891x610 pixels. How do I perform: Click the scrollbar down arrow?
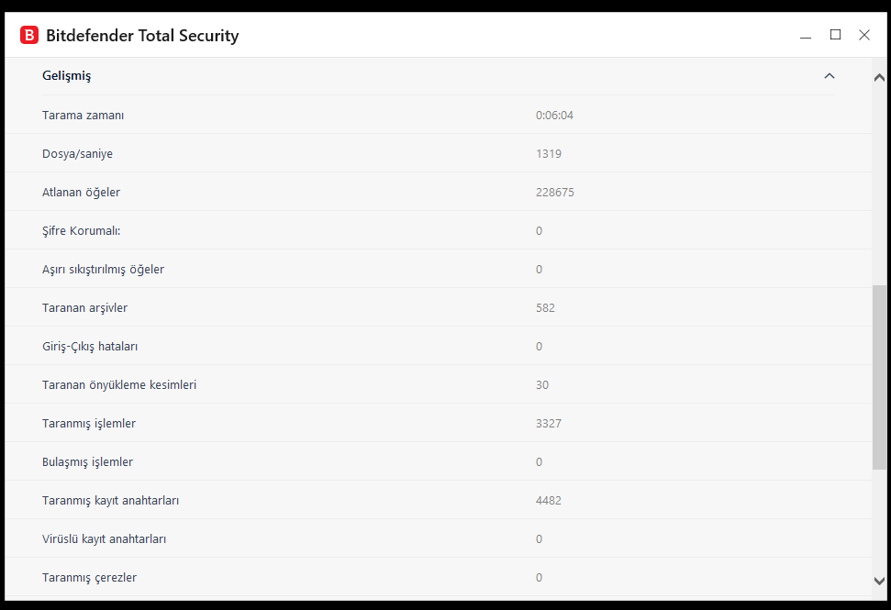[879, 580]
